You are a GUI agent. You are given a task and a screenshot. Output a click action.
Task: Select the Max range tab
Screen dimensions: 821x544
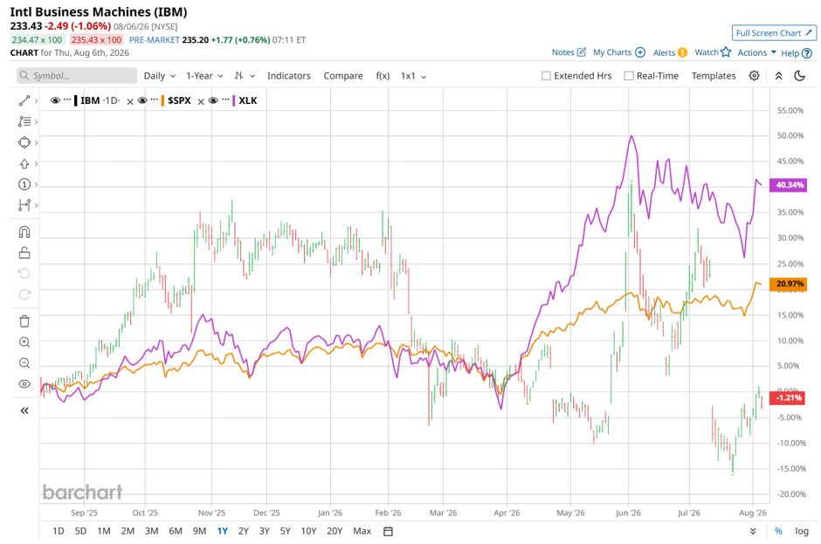pos(362,531)
